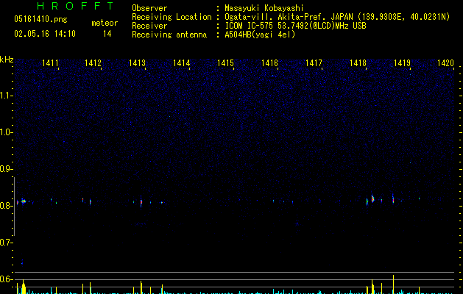
Task: Click the Receiving Location label
Action: coord(172,17)
